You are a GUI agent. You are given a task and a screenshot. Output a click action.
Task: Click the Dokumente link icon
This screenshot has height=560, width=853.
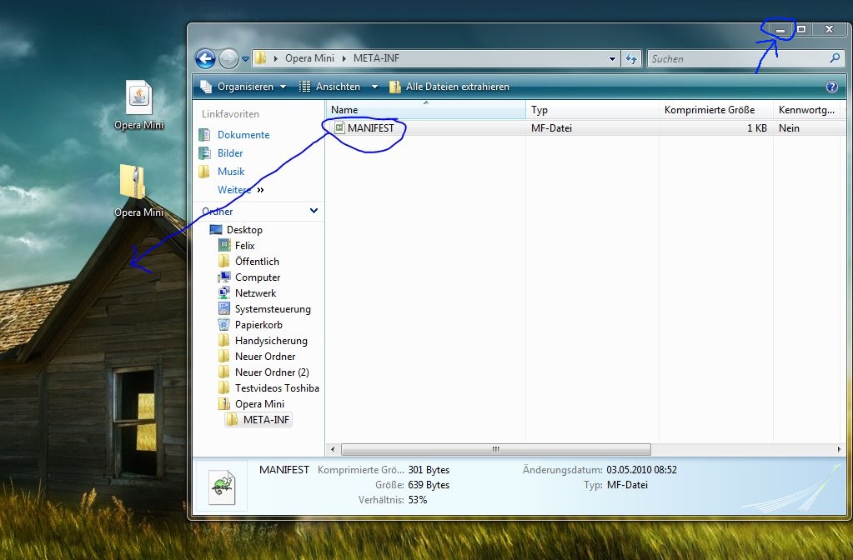click(x=204, y=135)
